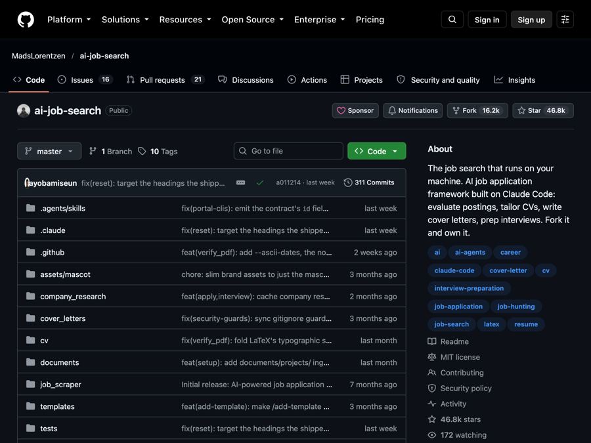View the 311 Commits history link
Image resolution: width=591 pixels, height=443 pixels.
pyautogui.click(x=369, y=182)
